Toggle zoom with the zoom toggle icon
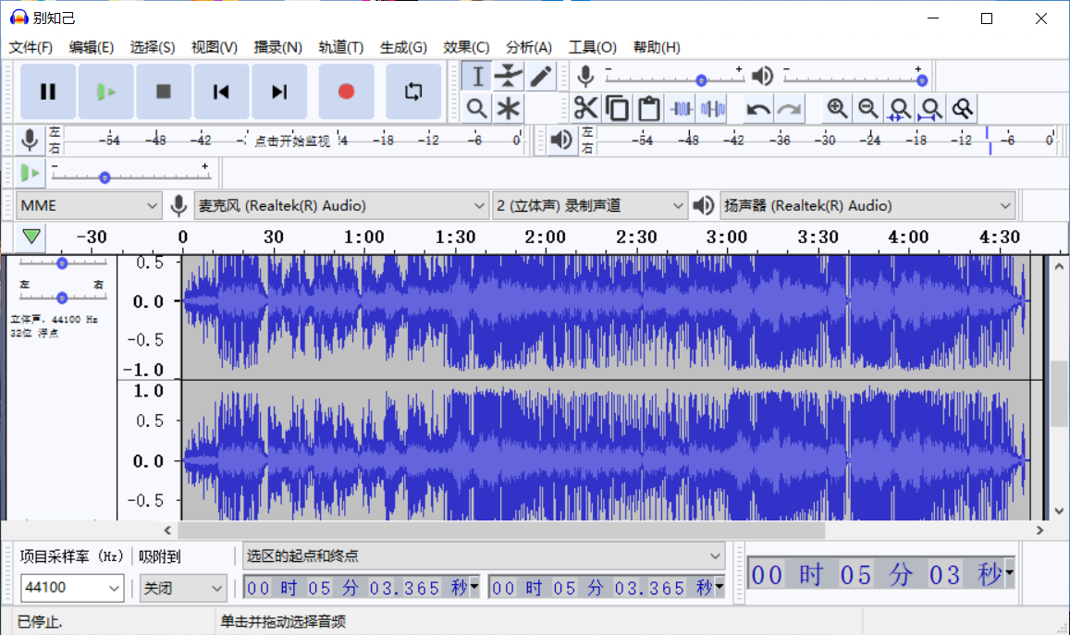The width and height of the screenshot is (1070, 635). (x=962, y=108)
